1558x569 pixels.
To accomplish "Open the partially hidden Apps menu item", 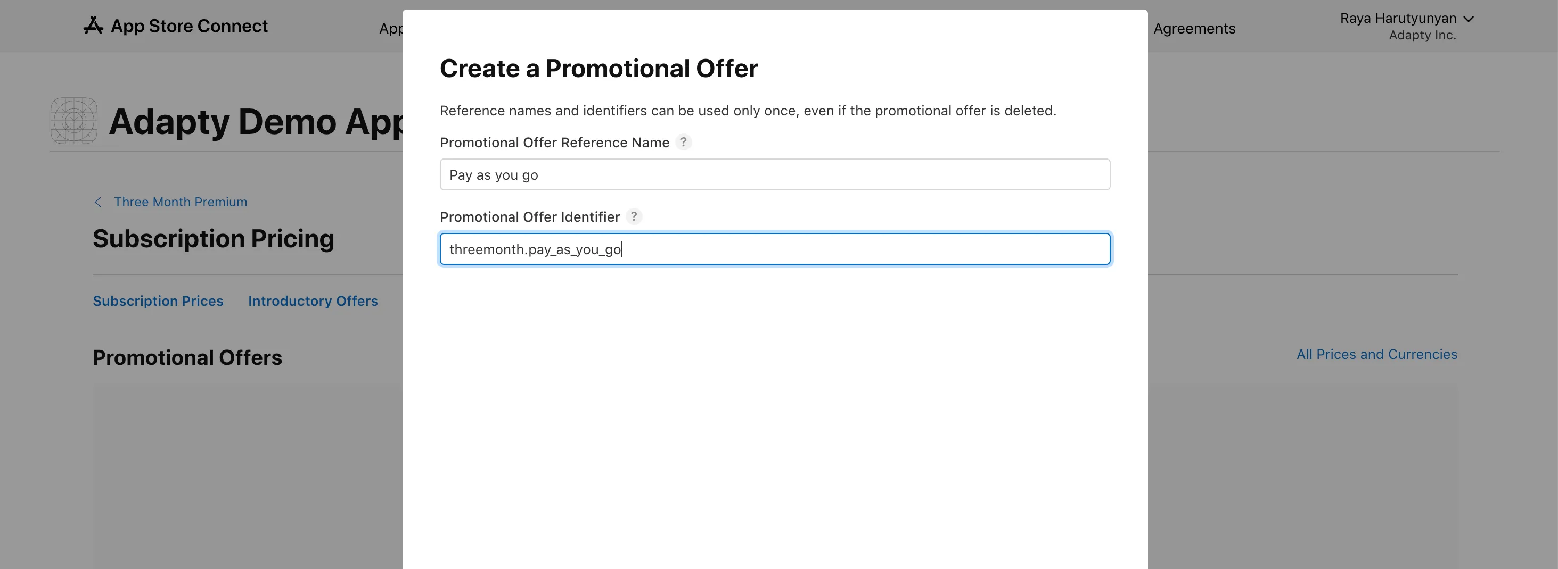I will click(x=390, y=28).
